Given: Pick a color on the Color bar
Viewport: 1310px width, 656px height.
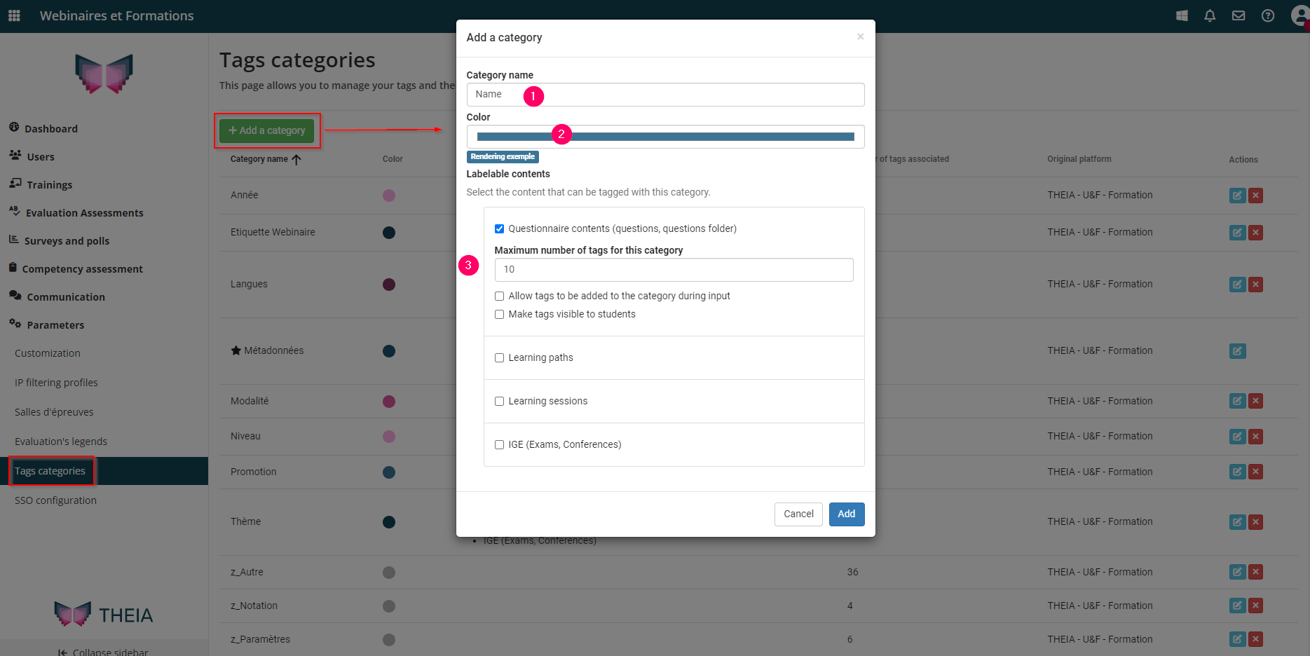Looking at the screenshot, I should pos(665,136).
